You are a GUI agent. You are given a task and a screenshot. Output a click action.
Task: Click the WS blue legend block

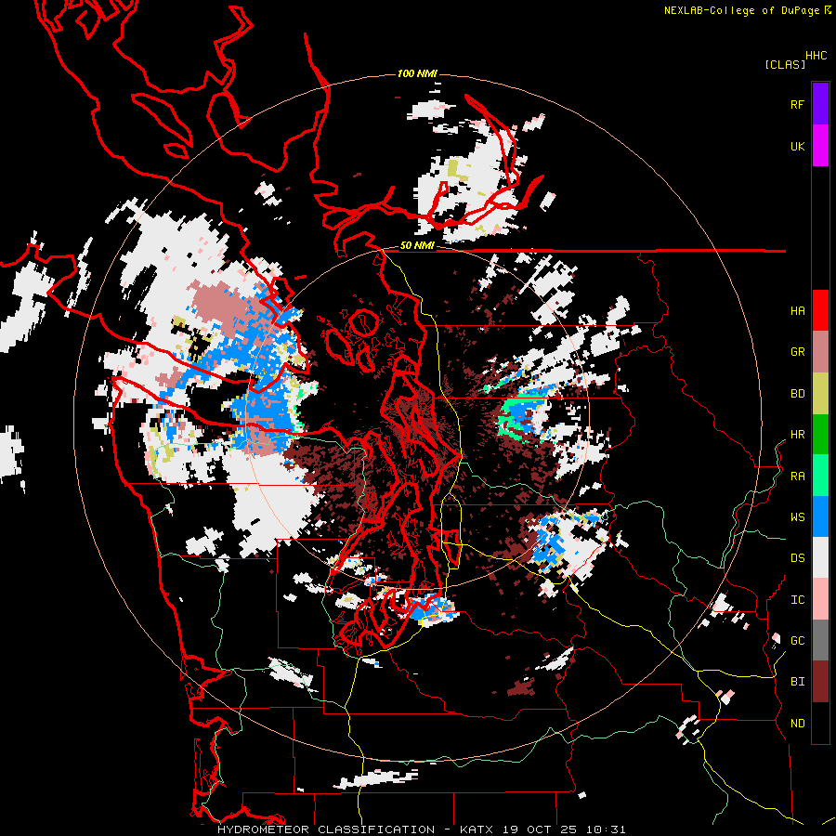pyautogui.click(x=820, y=516)
